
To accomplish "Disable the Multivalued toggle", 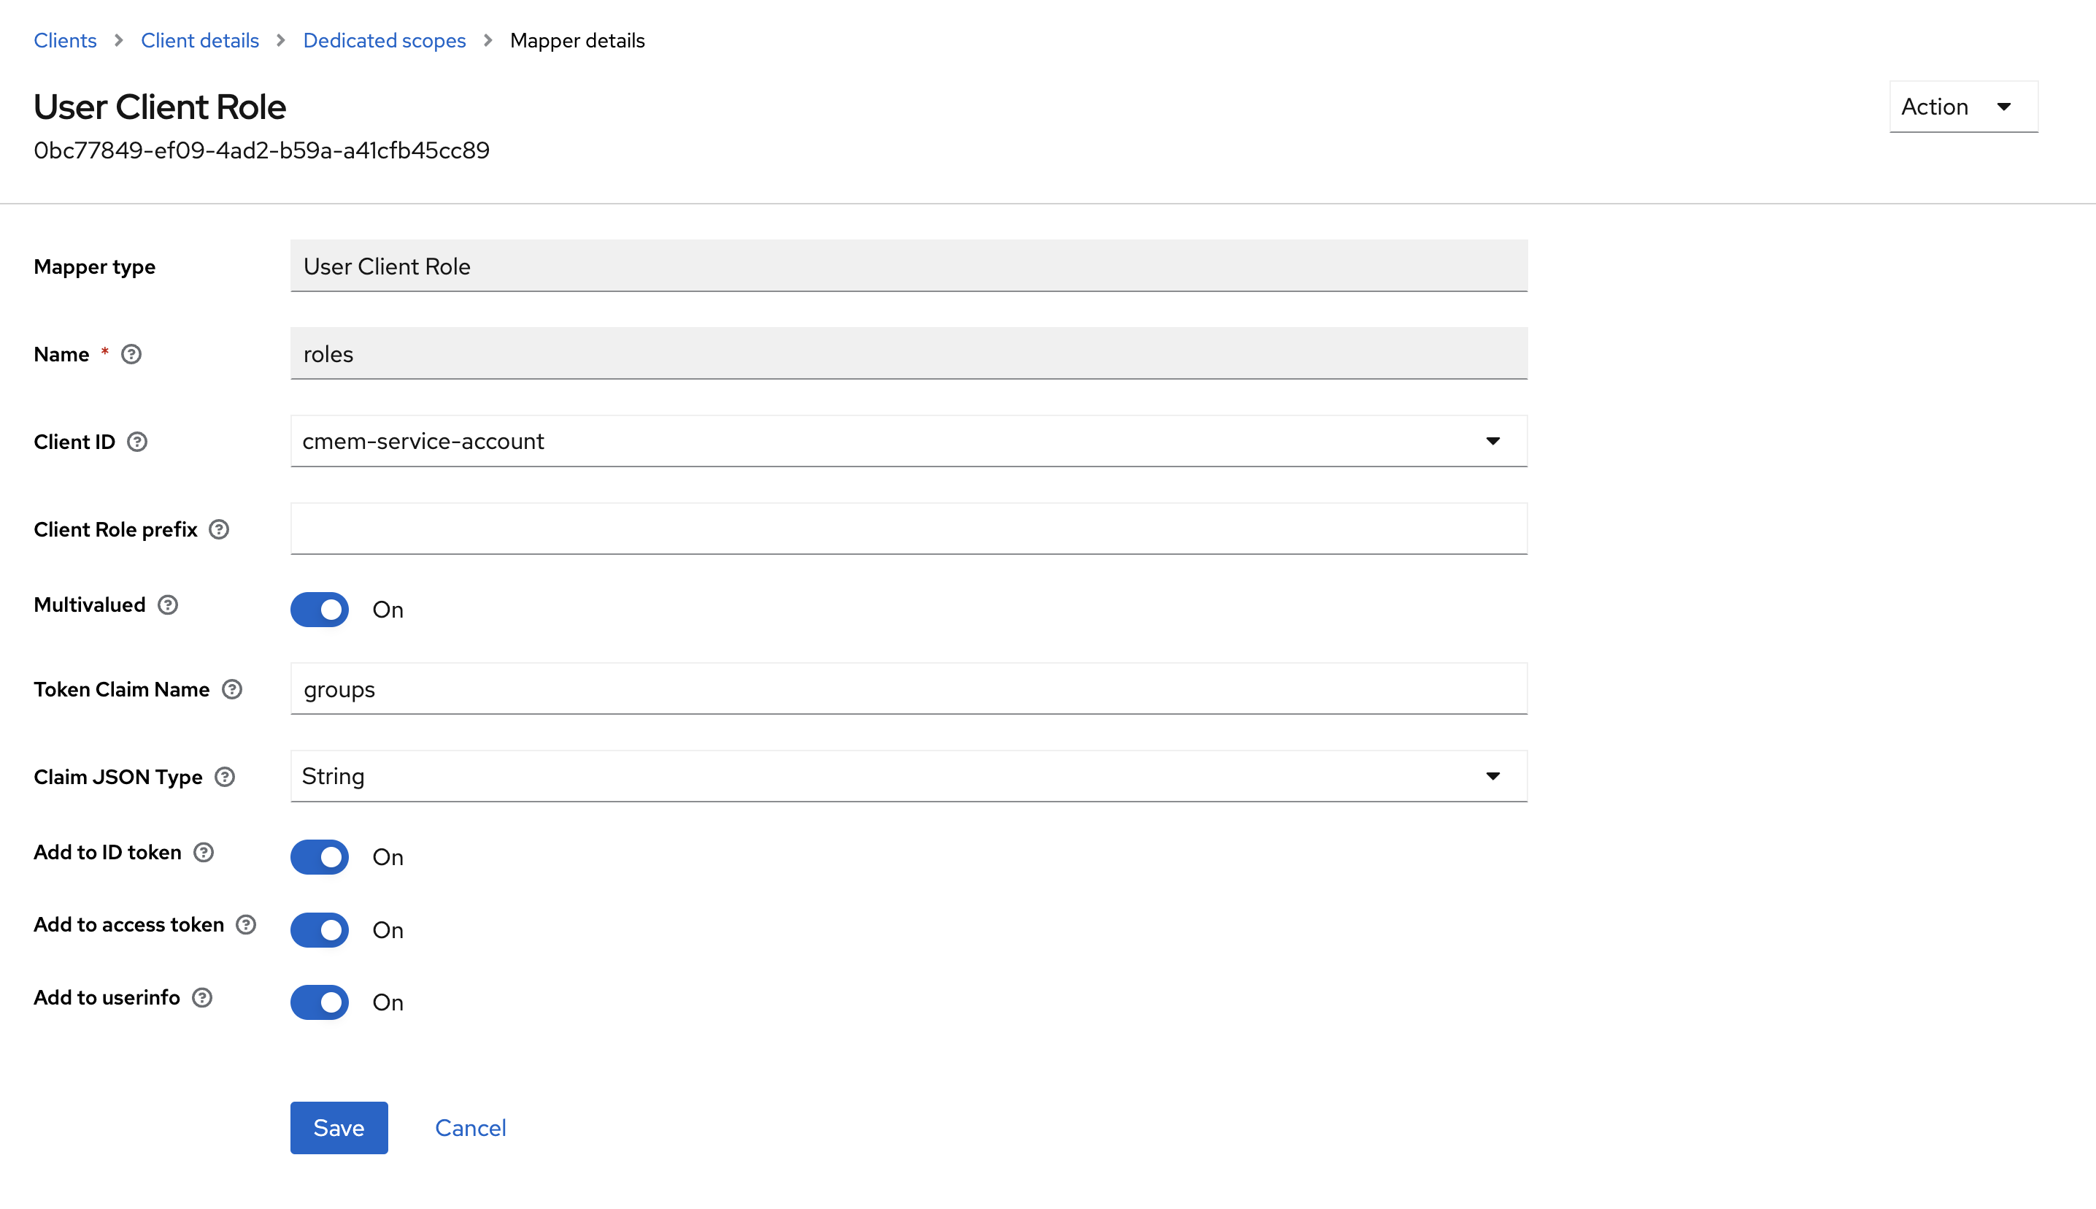I will coord(320,610).
